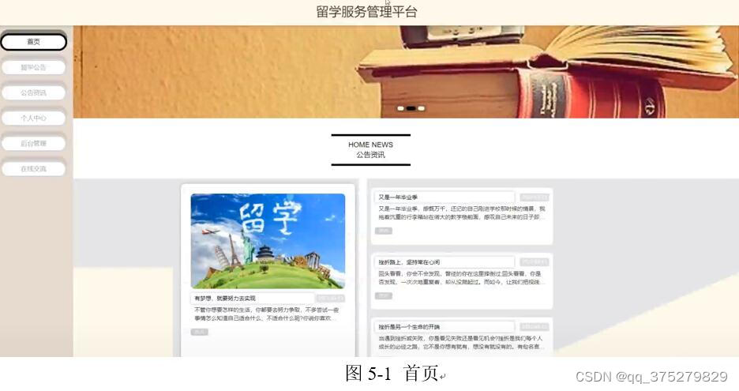Screen dimensions: 739x391
Task: Click the books banner image
Action: [406, 72]
